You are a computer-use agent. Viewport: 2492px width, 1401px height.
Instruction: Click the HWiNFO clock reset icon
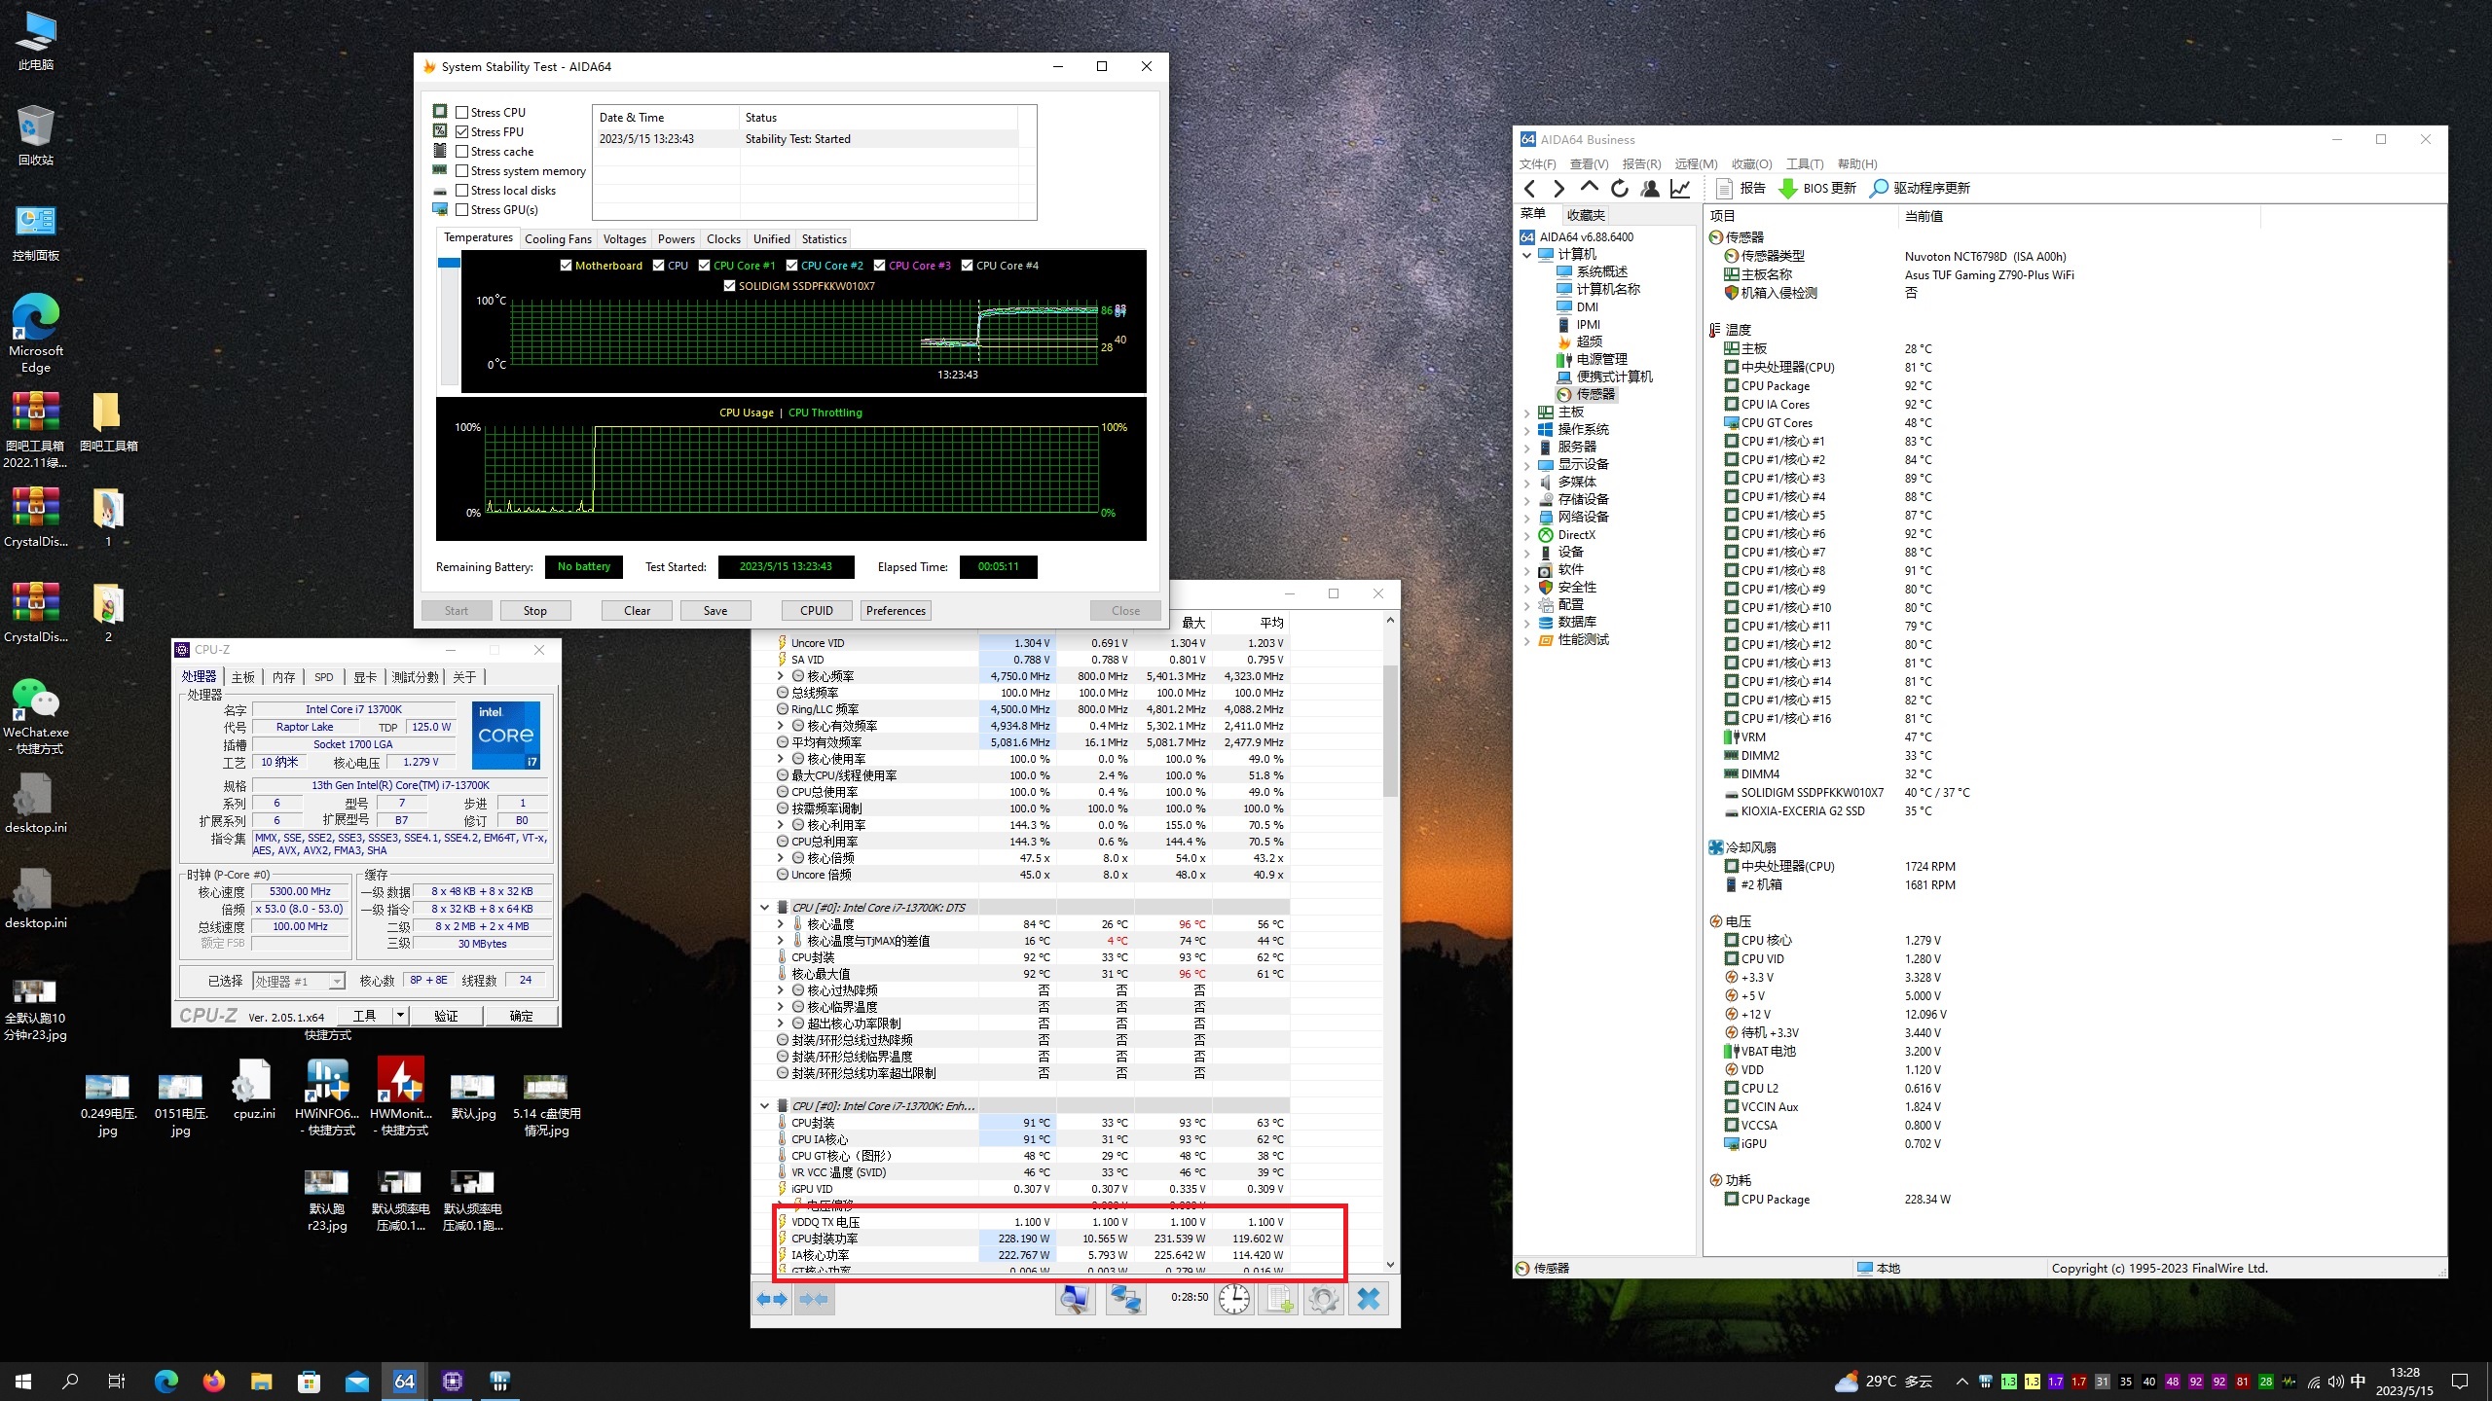point(1234,1299)
